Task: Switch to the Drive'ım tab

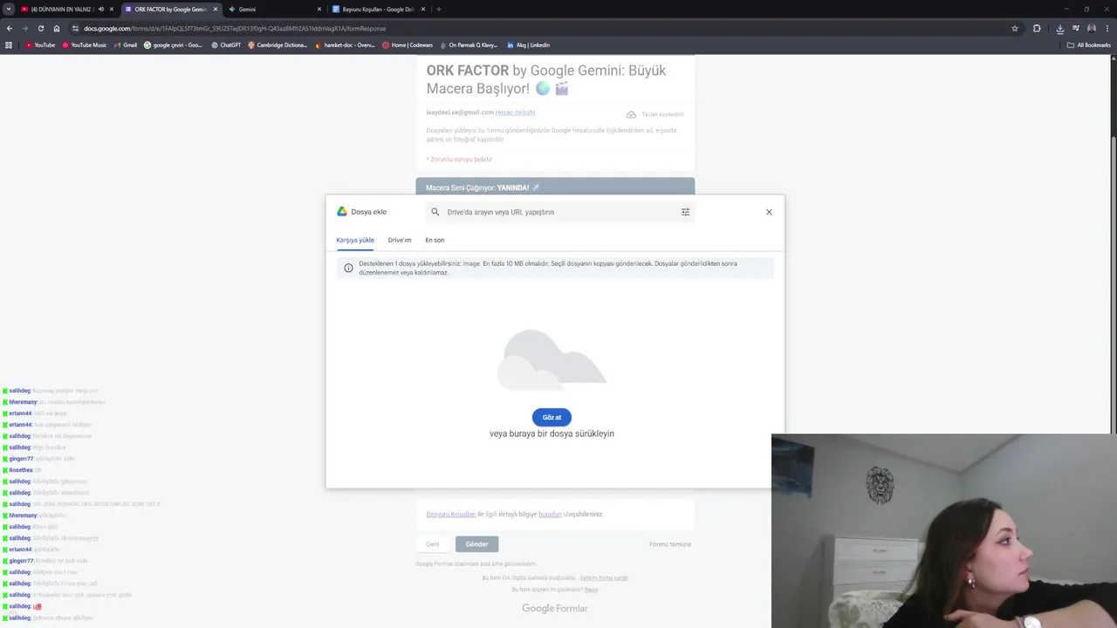Action: pyautogui.click(x=400, y=240)
